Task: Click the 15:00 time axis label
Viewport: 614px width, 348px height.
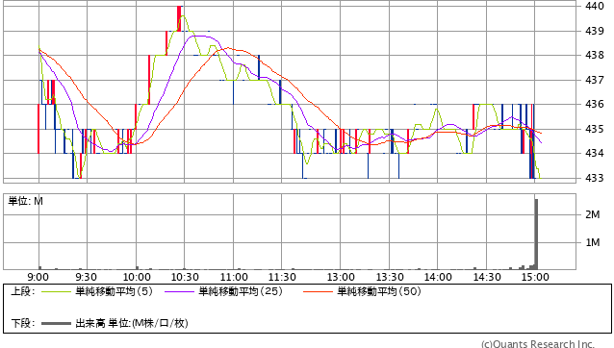Action: click(x=535, y=277)
